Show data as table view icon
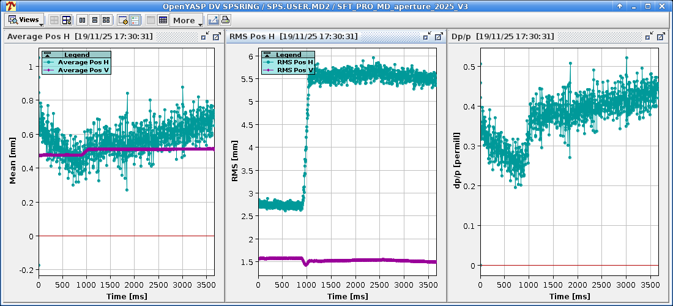This screenshot has height=306, width=673. pos(163,20)
